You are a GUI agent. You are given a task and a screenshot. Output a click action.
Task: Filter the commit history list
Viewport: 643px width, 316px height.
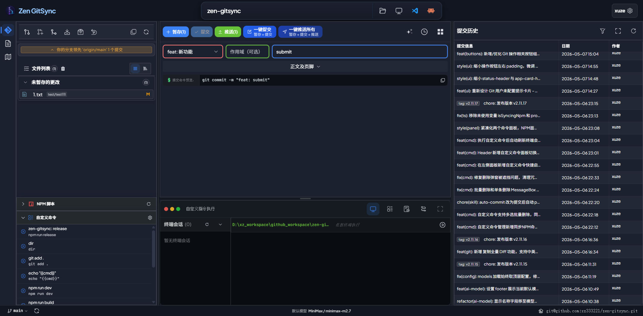click(x=602, y=31)
